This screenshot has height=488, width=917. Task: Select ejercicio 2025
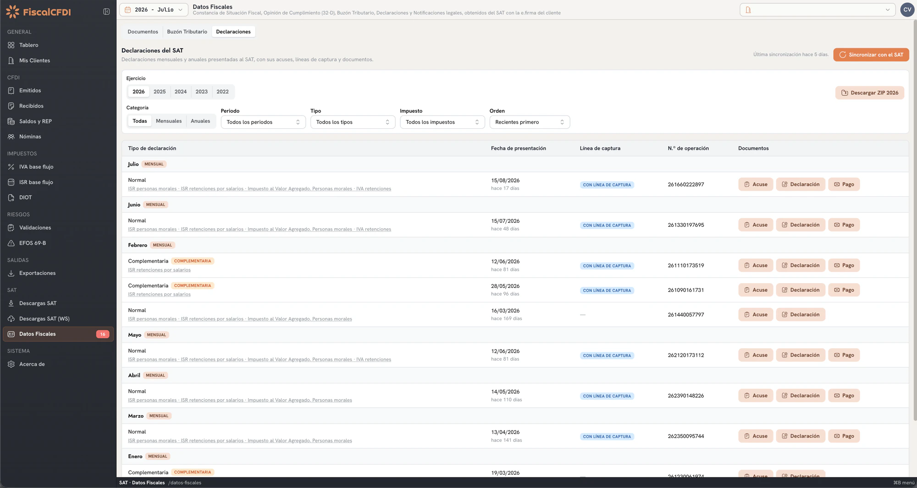click(x=160, y=92)
